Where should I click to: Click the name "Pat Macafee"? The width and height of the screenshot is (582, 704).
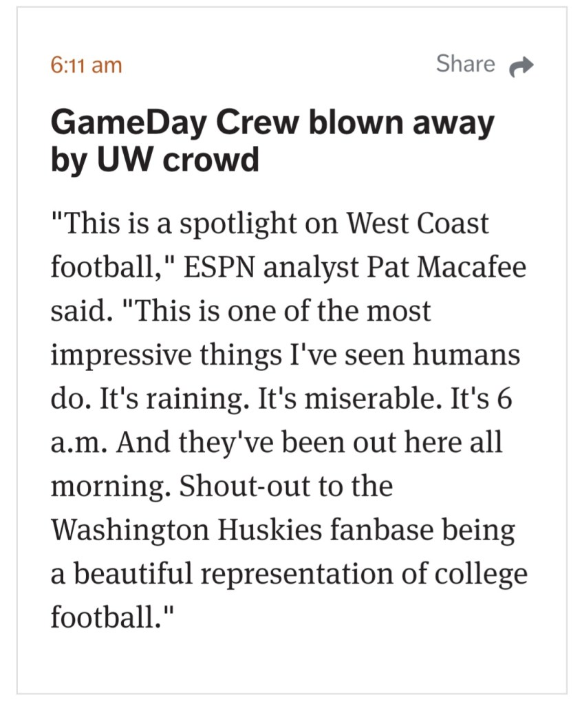tap(451, 267)
